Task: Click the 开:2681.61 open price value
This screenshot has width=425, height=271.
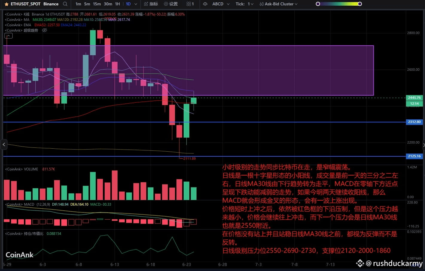Action: tap(88, 14)
